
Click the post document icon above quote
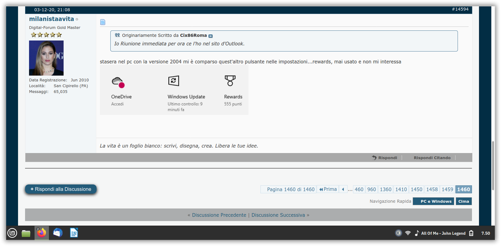[x=103, y=22]
